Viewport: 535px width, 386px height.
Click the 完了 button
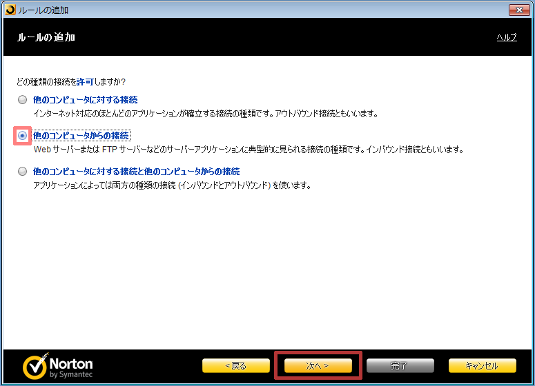pyautogui.click(x=400, y=365)
